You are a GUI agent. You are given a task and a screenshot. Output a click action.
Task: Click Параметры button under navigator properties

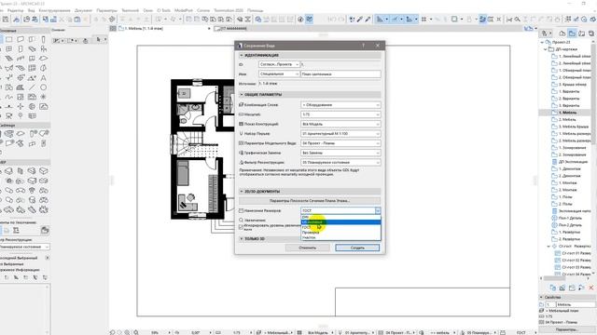click(567, 329)
